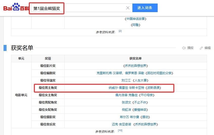The width and height of the screenshot is (214, 135).
Task: Clear the search box with X icon
Action: tap(128, 8)
